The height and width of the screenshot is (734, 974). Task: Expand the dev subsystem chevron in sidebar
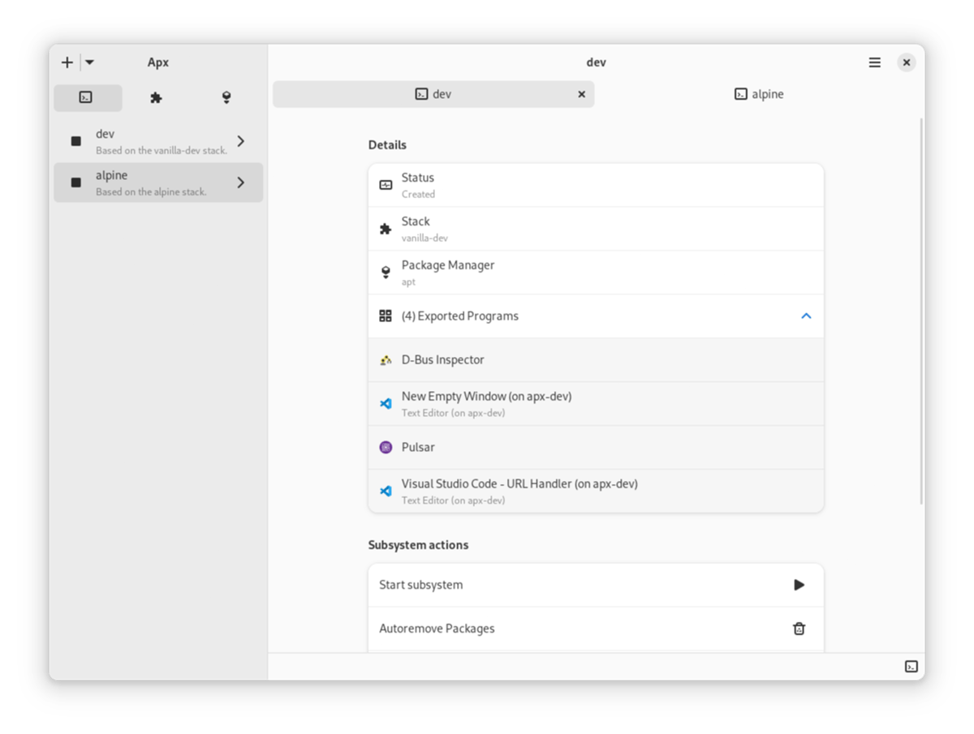241,141
